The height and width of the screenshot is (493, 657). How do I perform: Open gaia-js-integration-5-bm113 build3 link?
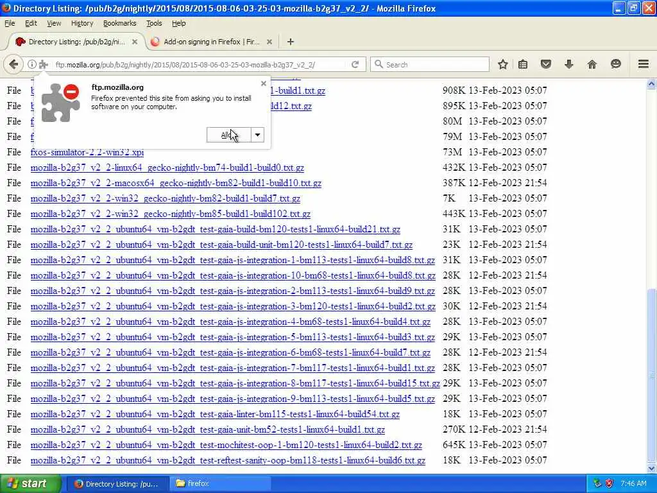point(233,337)
